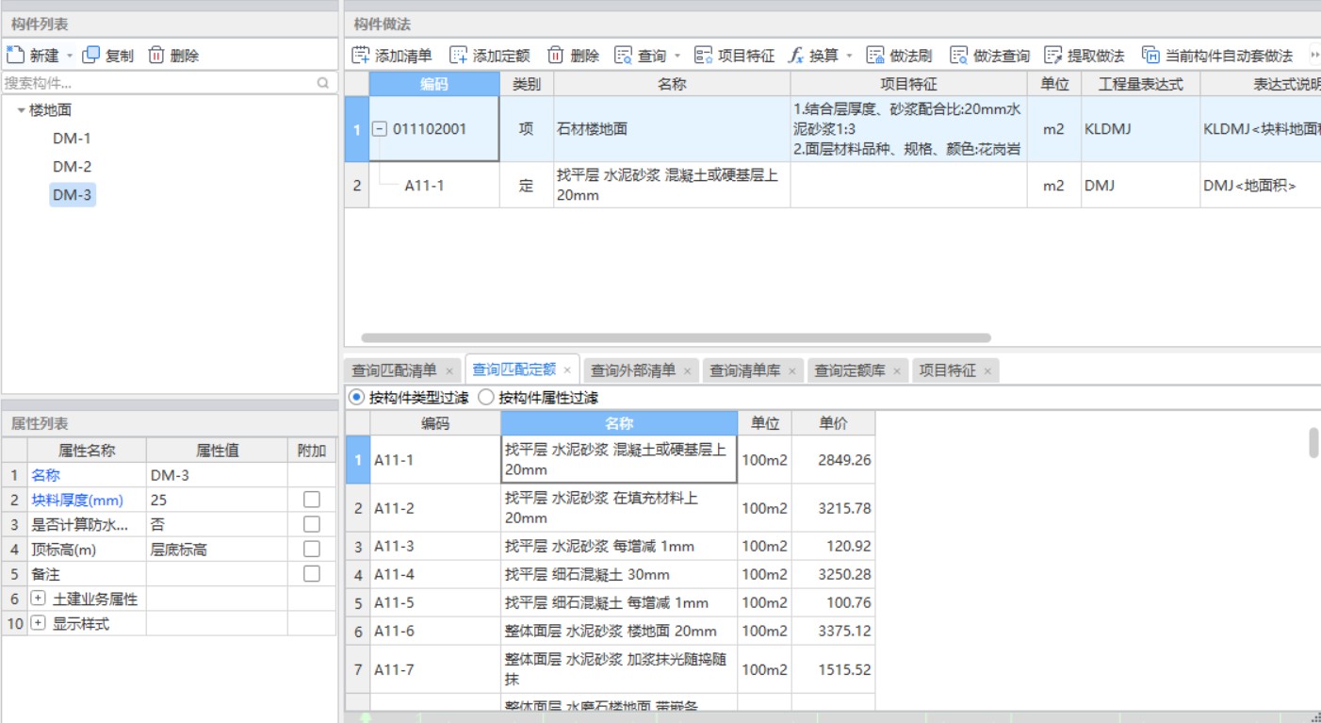Open the 换算 dropdown arrow

click(x=849, y=56)
